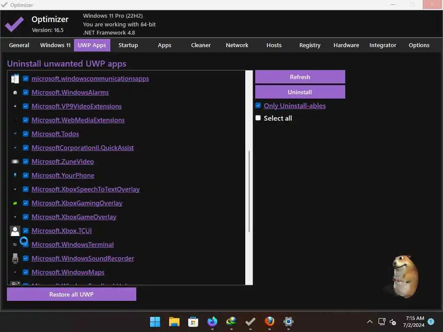This screenshot has width=443, height=332.
Task: Switch to the Network tab
Action: pyautogui.click(x=237, y=45)
